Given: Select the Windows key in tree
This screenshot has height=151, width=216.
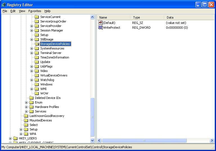Looking at the screenshot, I should click(x=46, y=84).
